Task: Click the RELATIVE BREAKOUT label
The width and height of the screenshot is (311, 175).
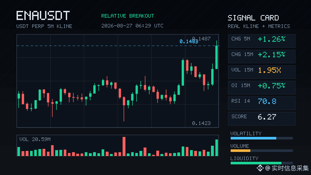Action: (128, 16)
